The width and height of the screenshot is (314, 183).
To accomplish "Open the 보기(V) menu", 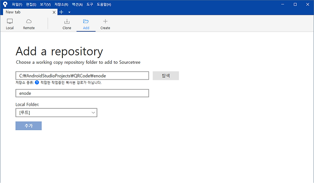I will 45,4.
